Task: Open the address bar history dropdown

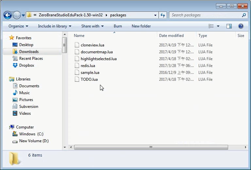Action: (x=155, y=15)
